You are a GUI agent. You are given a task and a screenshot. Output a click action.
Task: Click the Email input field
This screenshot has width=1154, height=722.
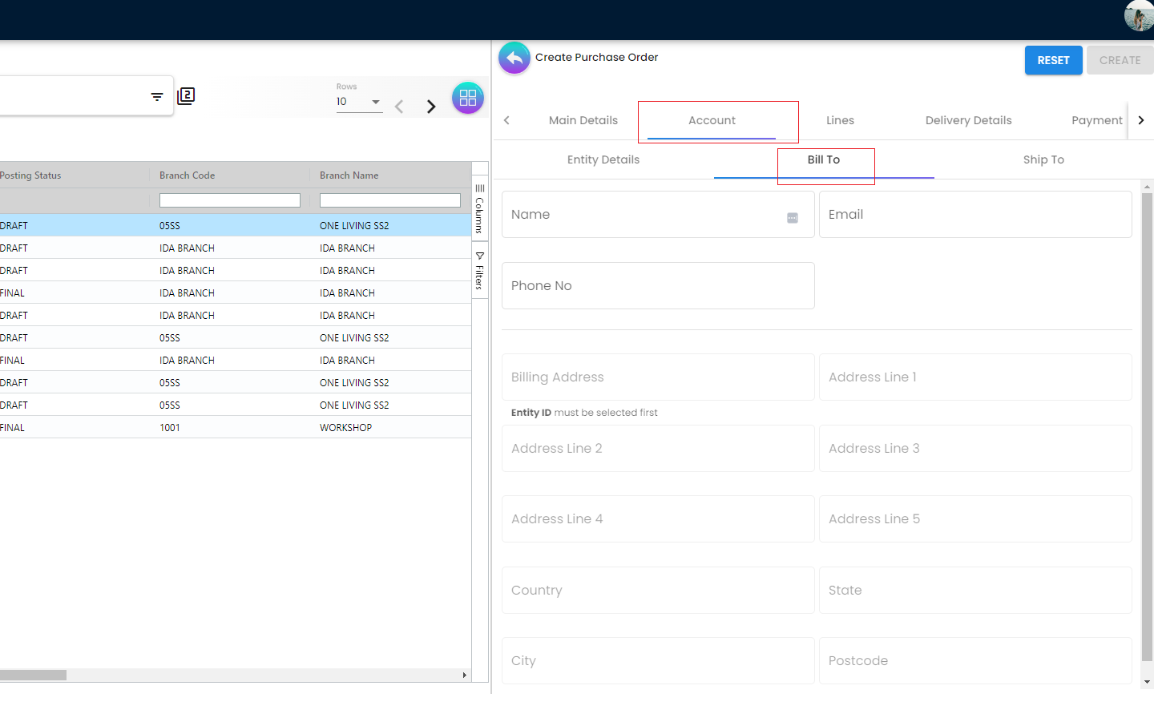point(974,215)
